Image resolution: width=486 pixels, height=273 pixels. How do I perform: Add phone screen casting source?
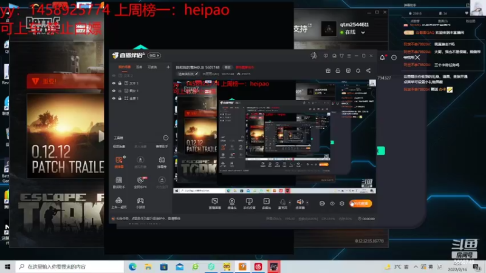click(x=249, y=204)
